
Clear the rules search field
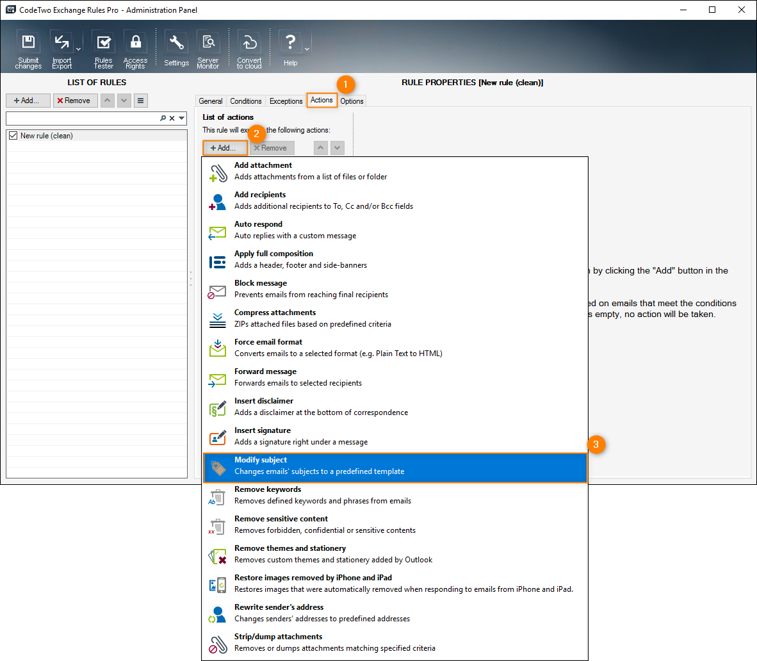point(172,118)
